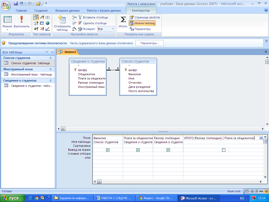Screen dimensions: 269x202
Task: Run the query with Выполнить
Action: click(22, 22)
